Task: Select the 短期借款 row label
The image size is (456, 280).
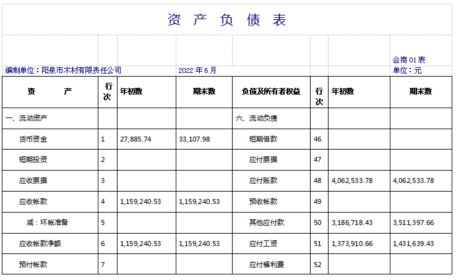Action: [263, 139]
